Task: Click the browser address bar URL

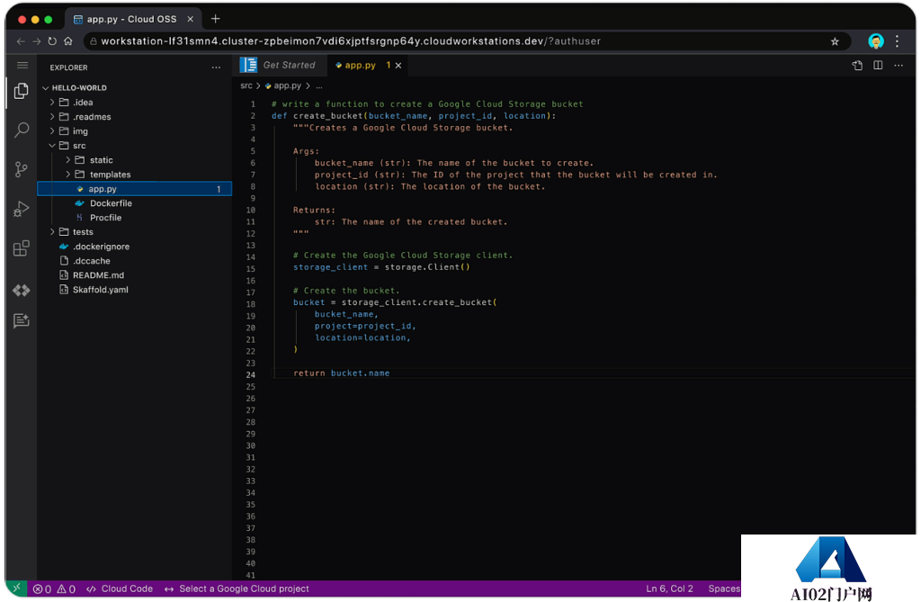Action: point(351,41)
